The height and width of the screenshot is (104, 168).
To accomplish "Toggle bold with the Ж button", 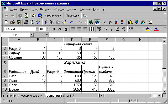I will 54,29.
